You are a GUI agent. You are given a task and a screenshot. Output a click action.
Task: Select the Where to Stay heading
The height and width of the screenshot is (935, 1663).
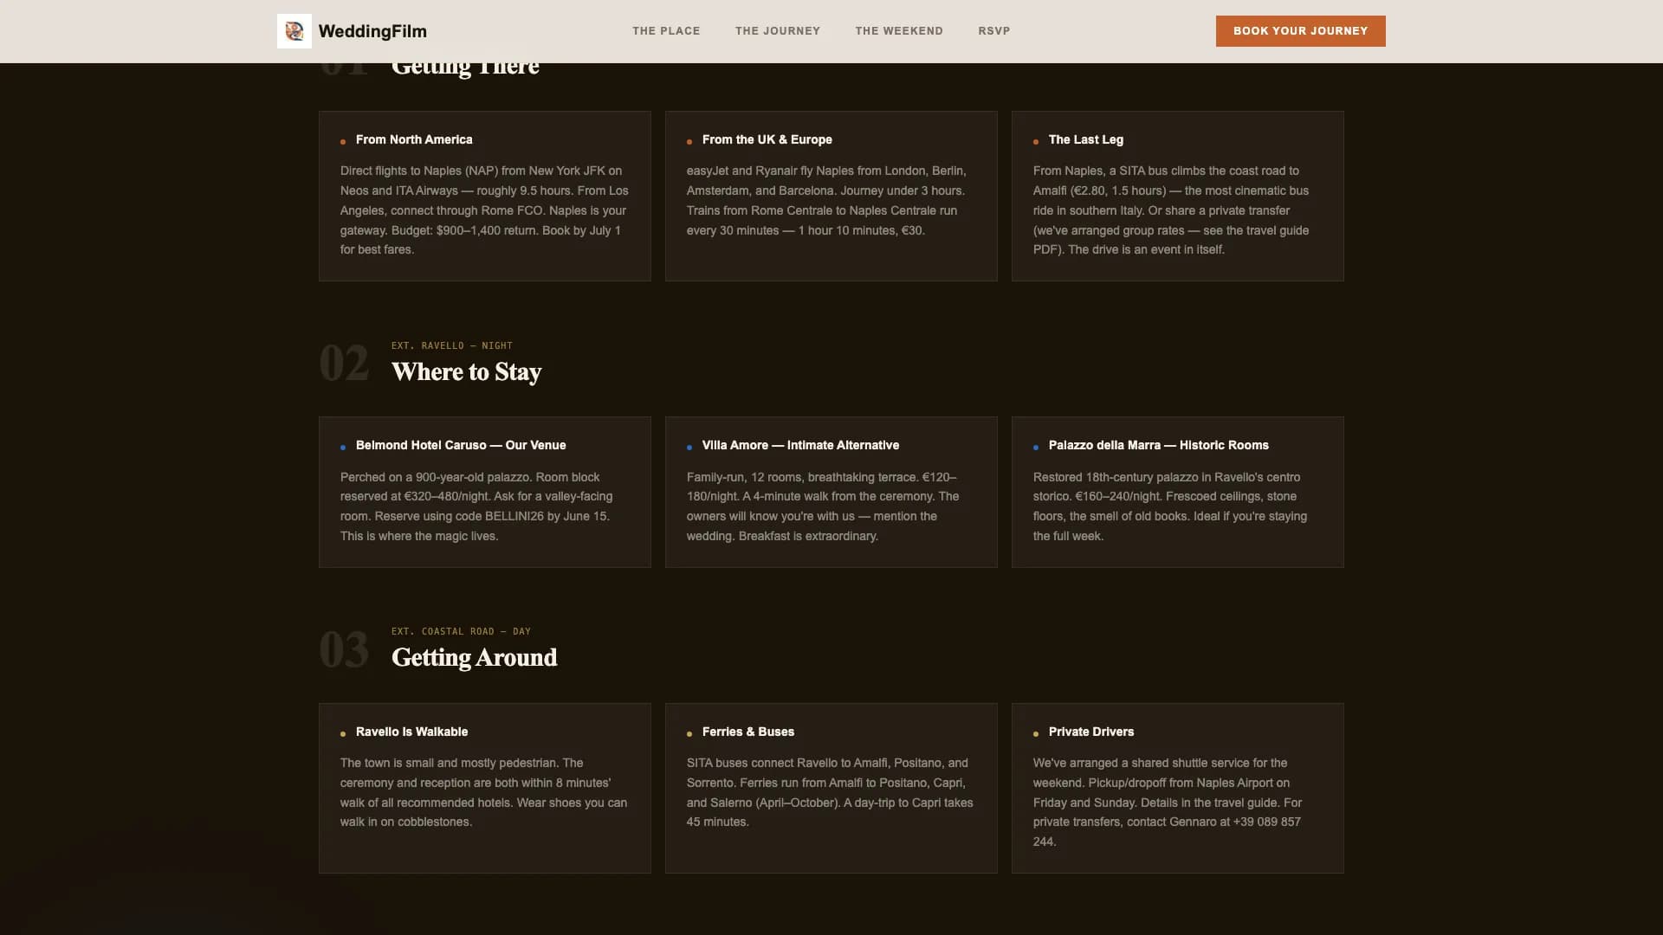click(466, 372)
